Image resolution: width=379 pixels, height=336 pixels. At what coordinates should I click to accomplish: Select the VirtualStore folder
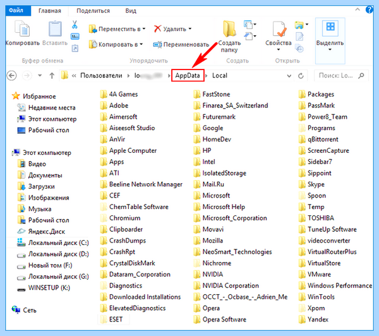pos(320,263)
